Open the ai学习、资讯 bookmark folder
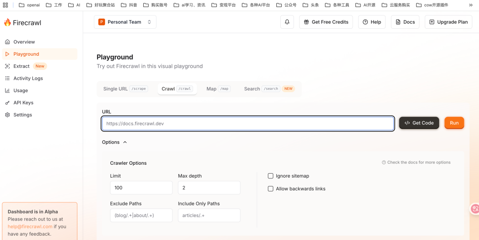Viewport: 479px width, 240px height. (189, 5)
